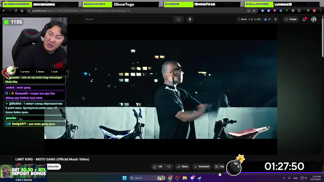Download the video
The image size is (324, 182).
[202, 167]
